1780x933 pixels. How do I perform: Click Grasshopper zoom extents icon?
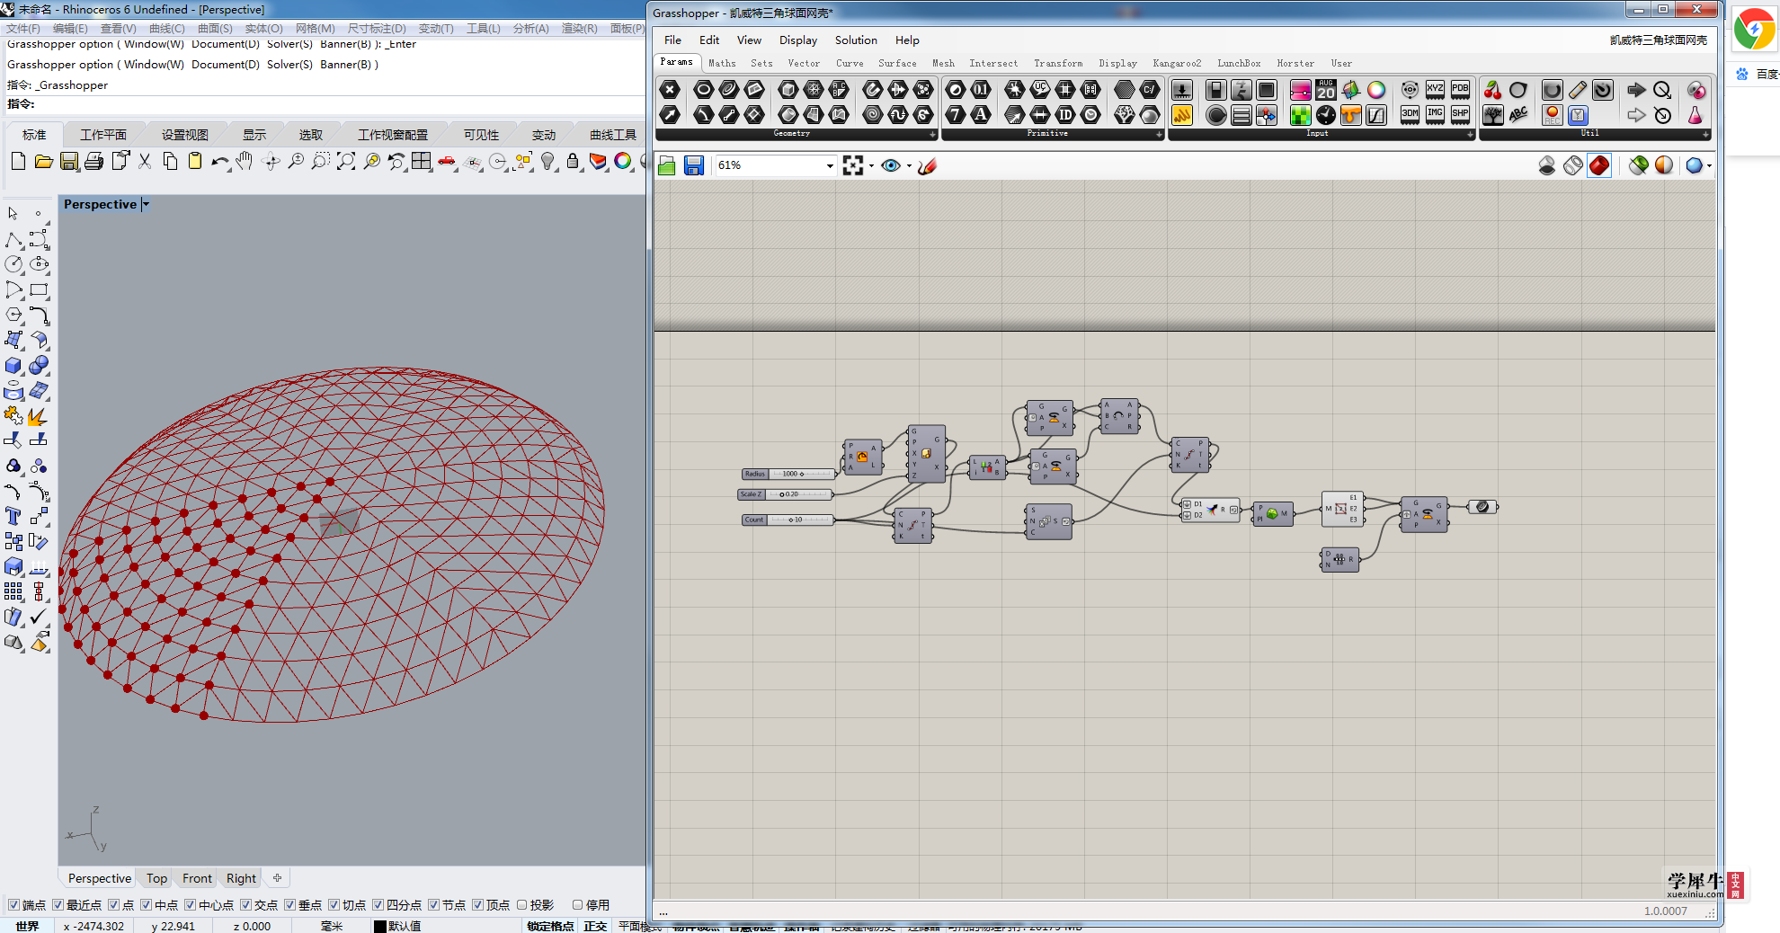click(852, 165)
